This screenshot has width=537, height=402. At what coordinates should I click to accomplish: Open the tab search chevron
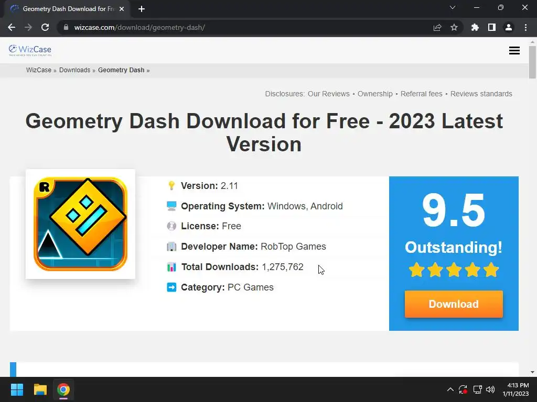[x=453, y=7]
